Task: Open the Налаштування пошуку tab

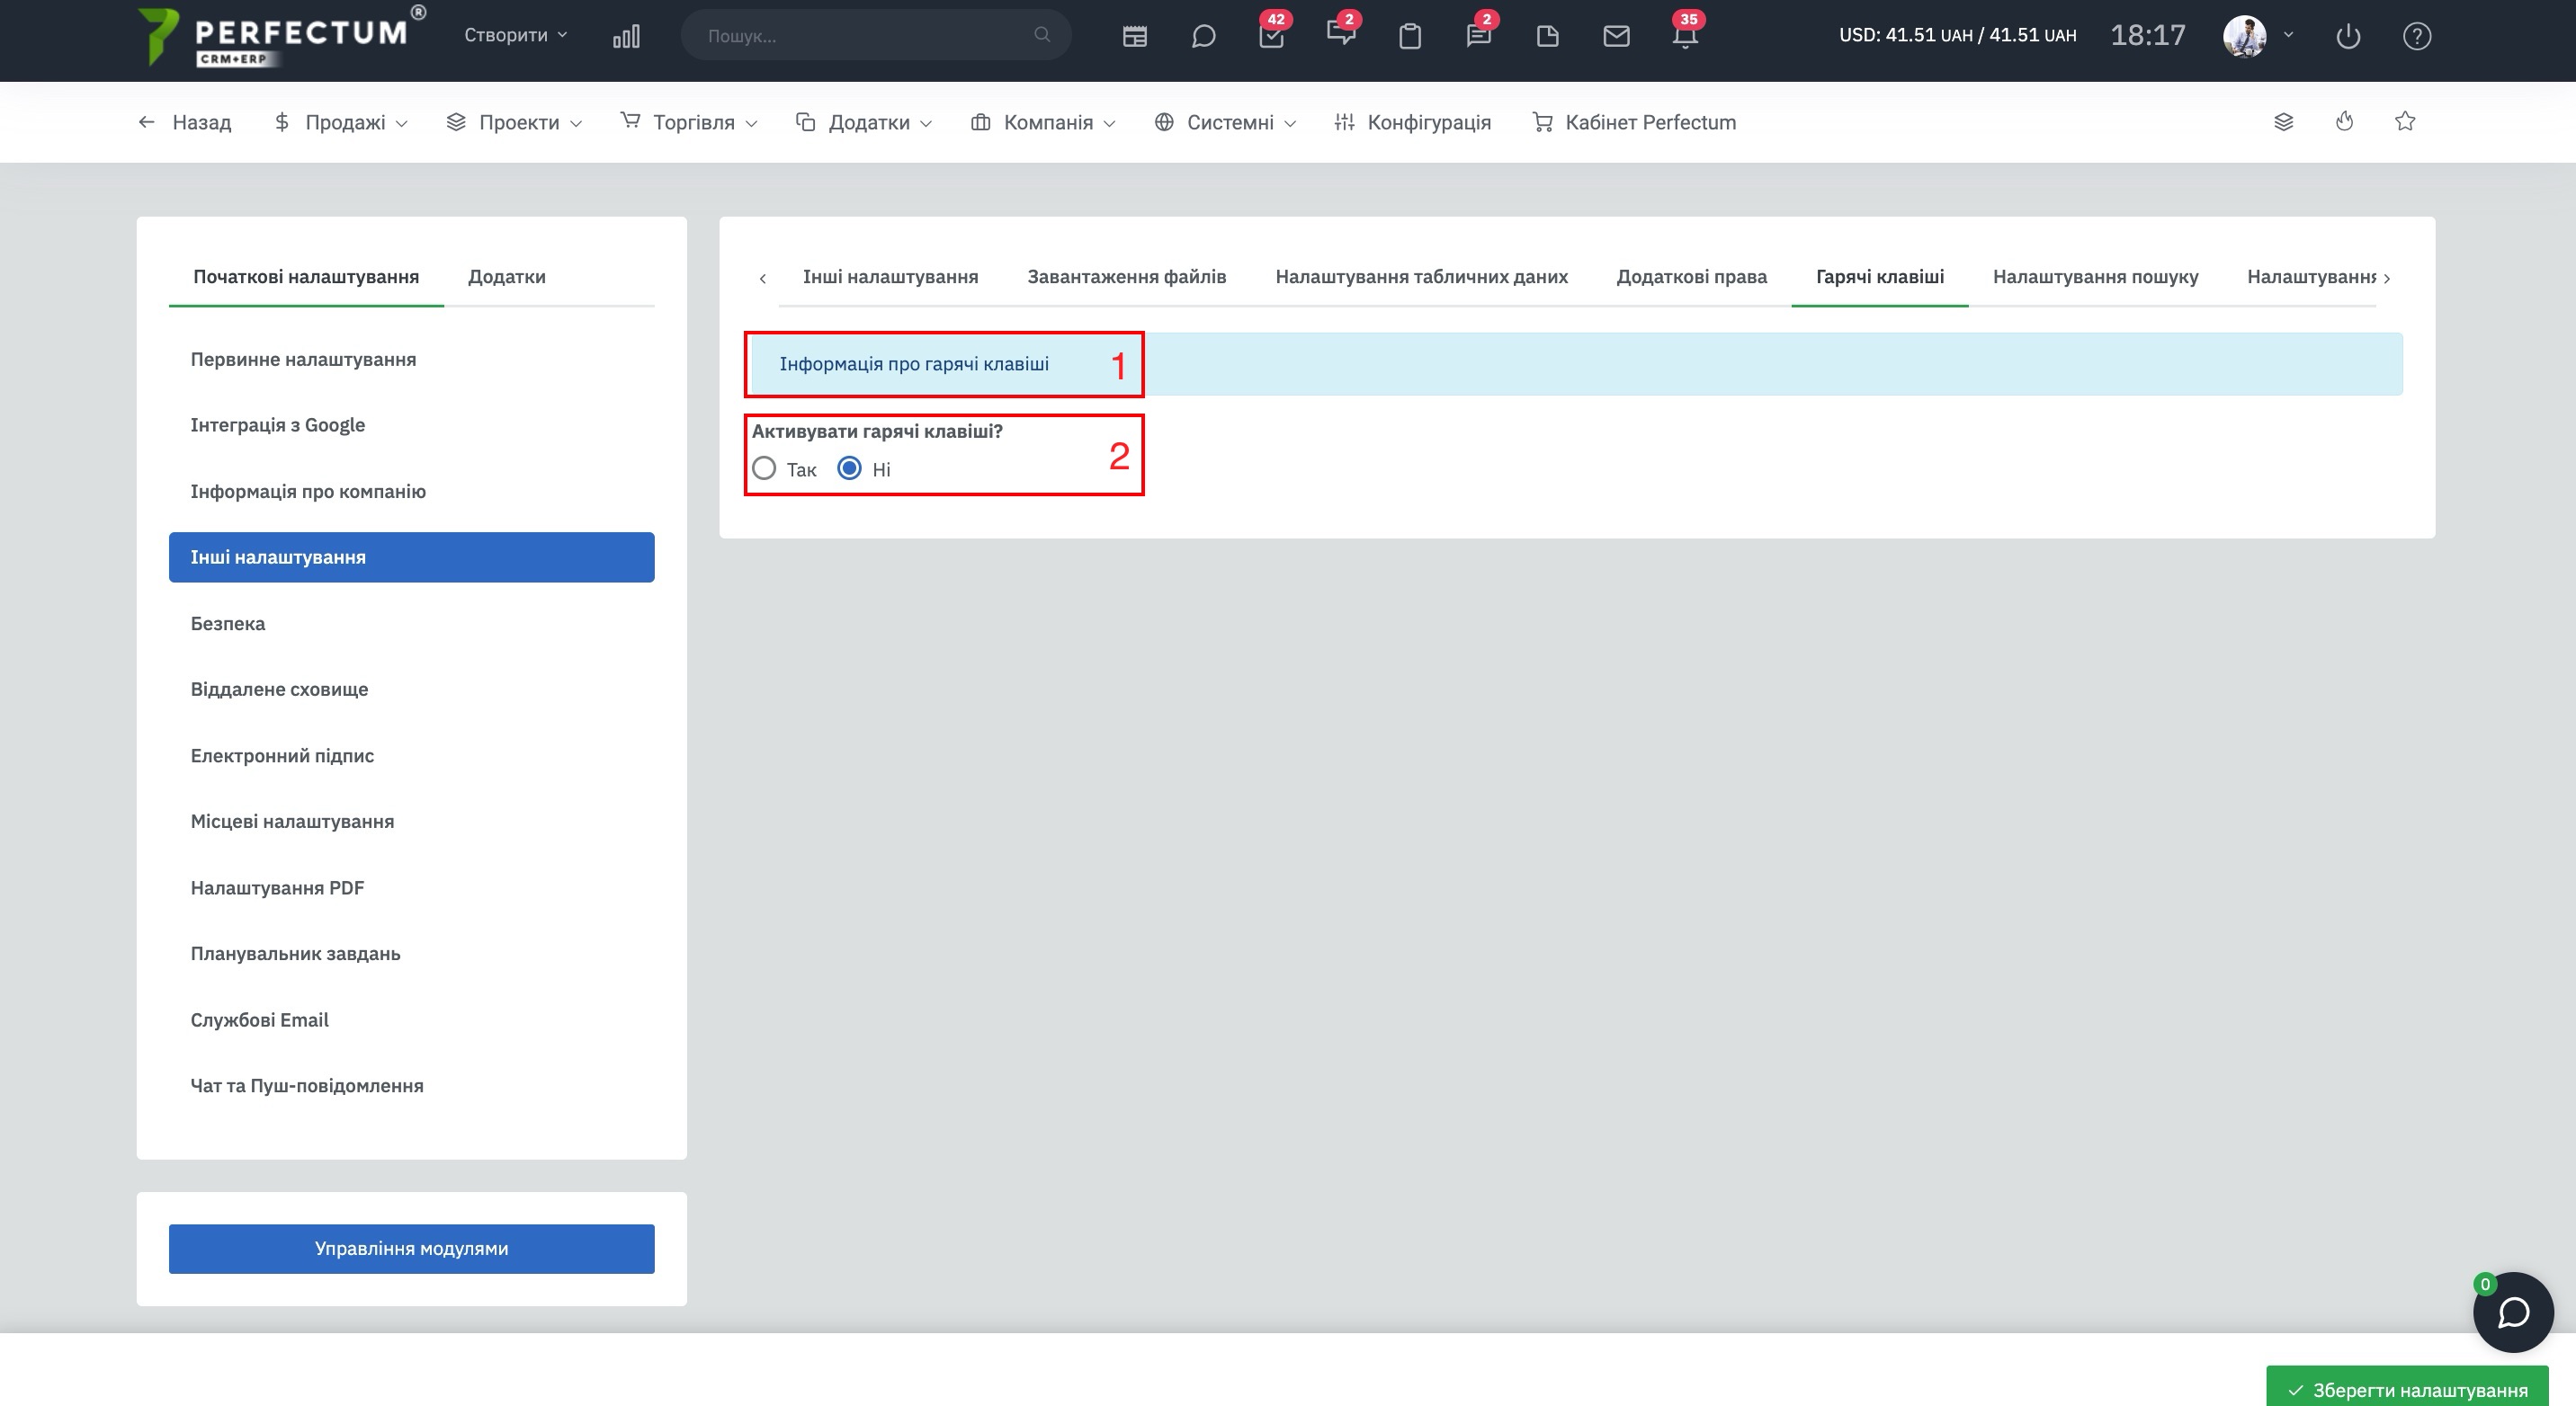Action: [x=2095, y=277]
